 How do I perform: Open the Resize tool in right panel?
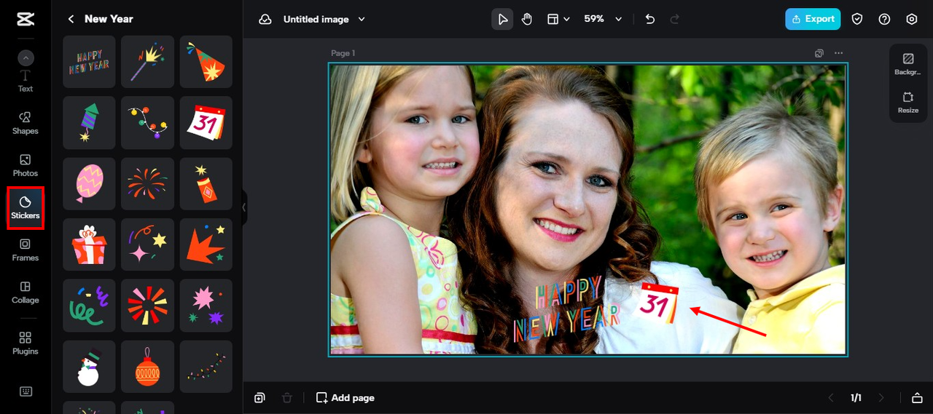click(908, 103)
